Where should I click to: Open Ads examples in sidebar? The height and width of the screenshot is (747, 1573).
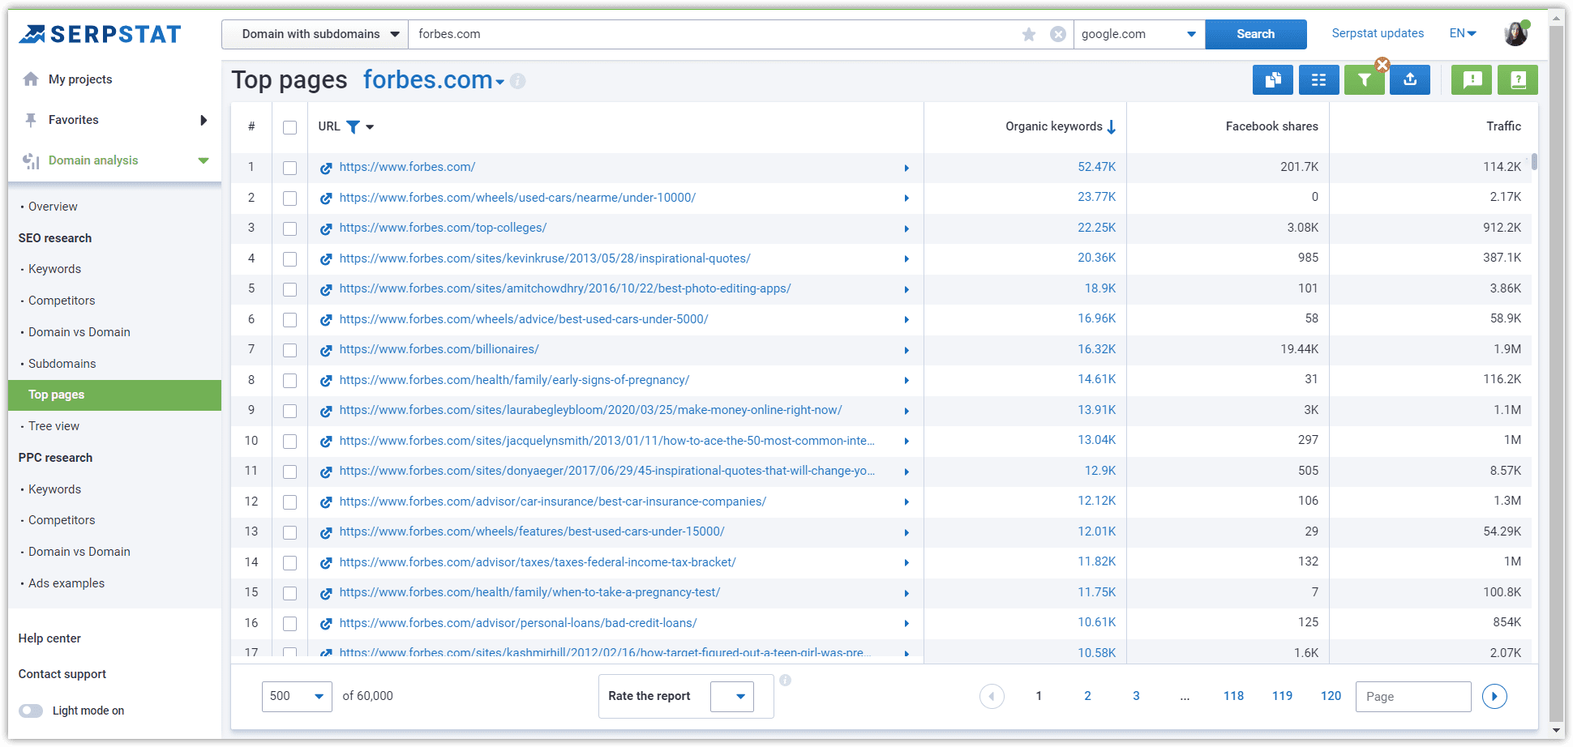click(x=66, y=583)
